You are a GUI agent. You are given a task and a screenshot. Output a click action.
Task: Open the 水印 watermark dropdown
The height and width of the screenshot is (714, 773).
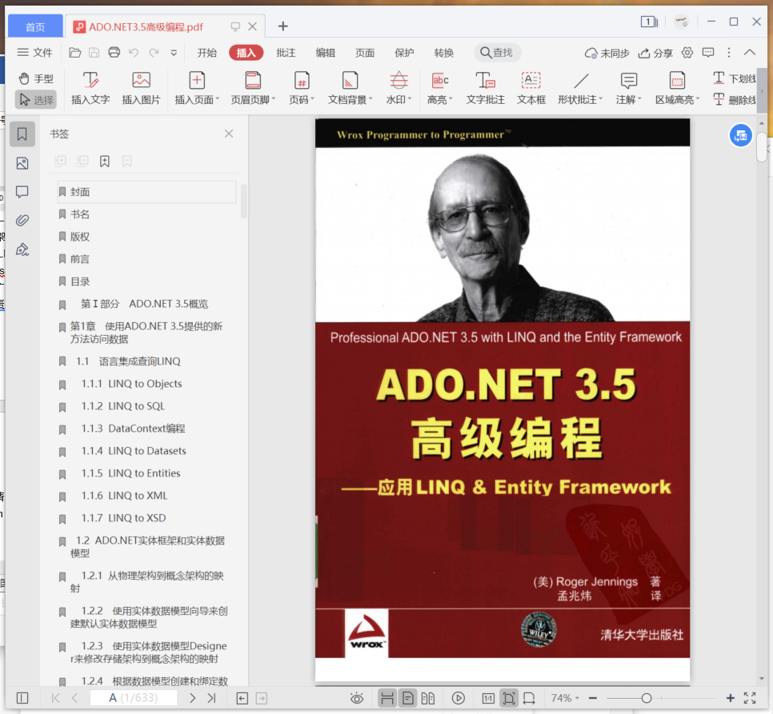point(399,89)
